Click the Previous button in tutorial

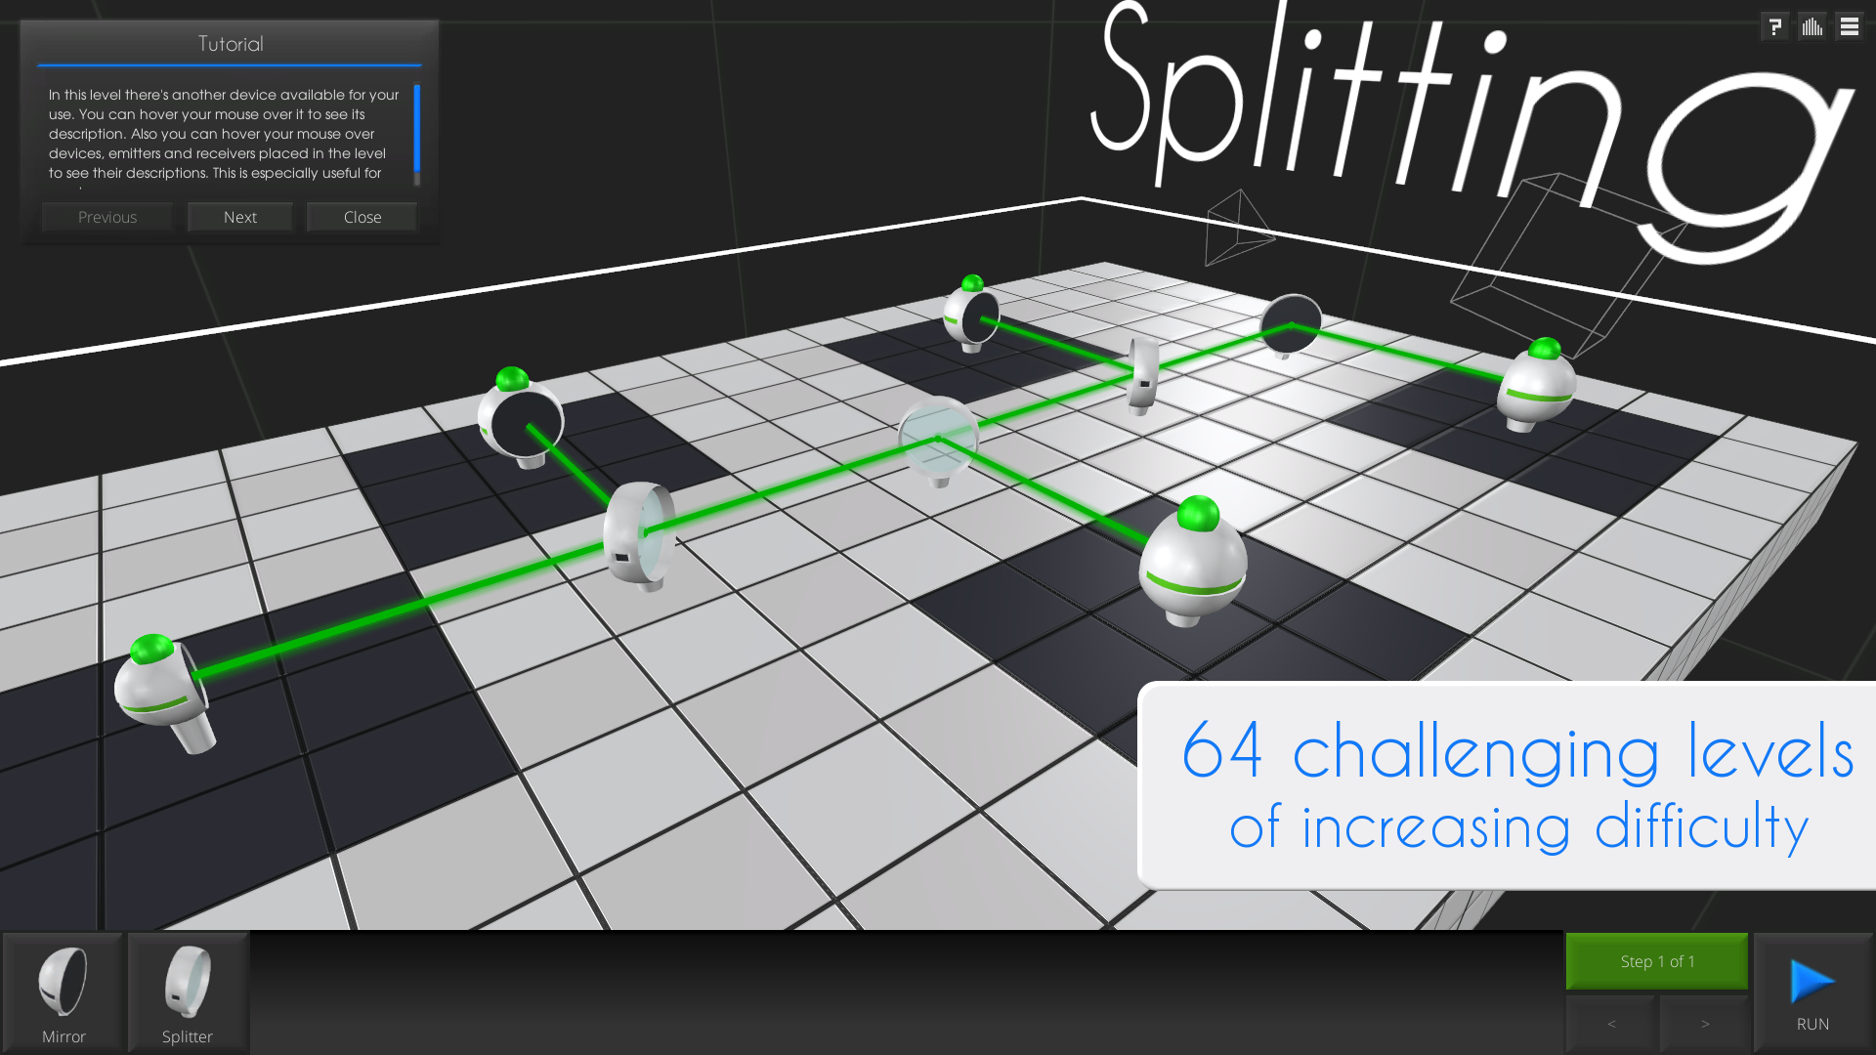coord(107,217)
